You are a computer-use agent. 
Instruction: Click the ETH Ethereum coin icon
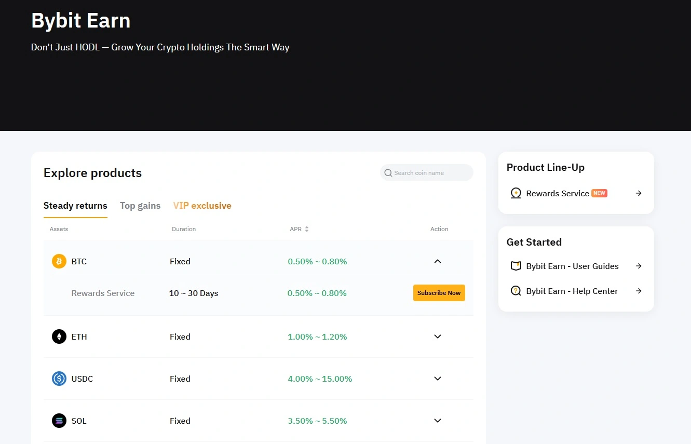click(59, 336)
